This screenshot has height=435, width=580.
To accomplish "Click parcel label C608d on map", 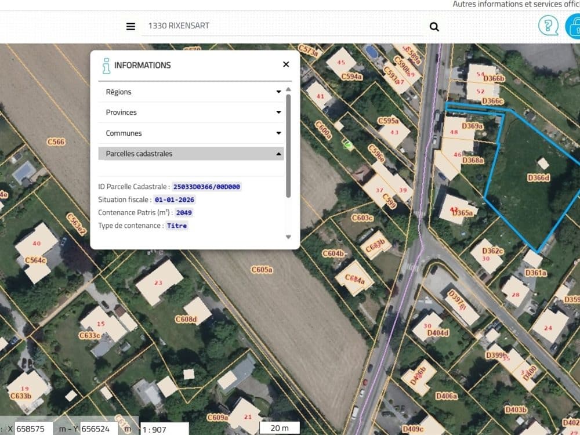I will click(186, 319).
